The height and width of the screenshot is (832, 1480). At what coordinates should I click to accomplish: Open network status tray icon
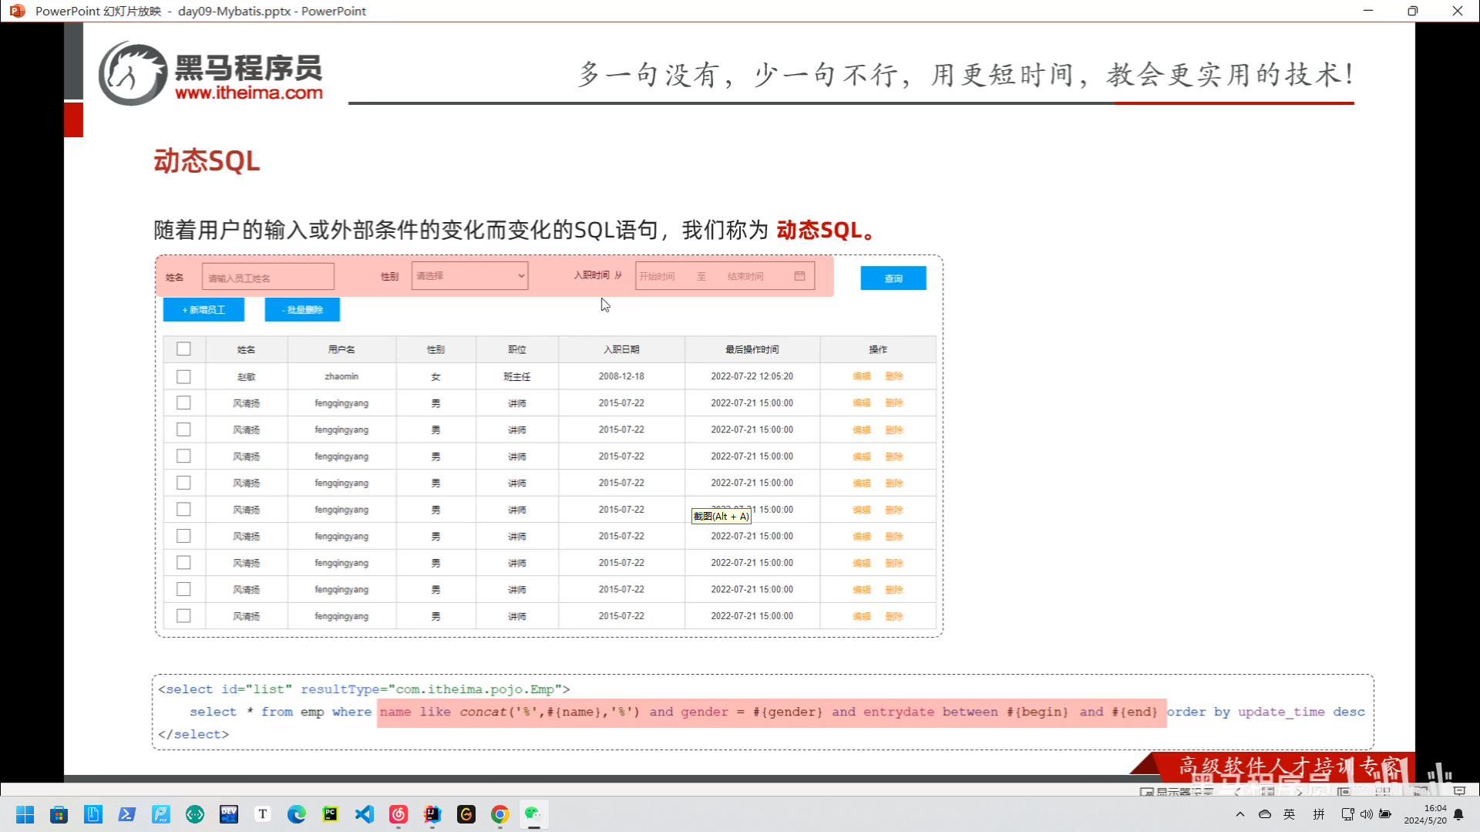[1348, 814]
